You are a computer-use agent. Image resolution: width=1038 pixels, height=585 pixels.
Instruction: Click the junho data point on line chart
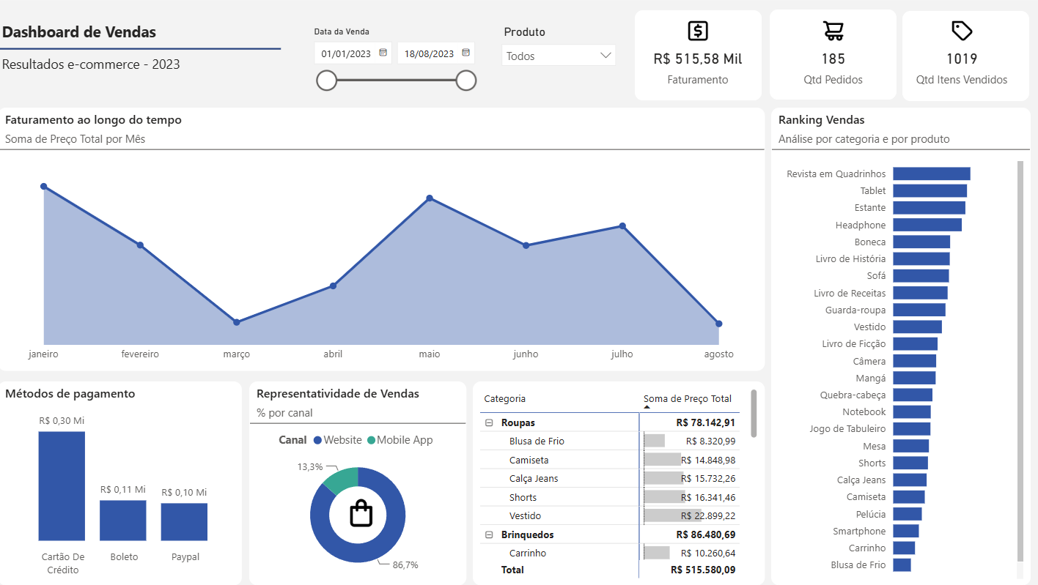(x=526, y=245)
